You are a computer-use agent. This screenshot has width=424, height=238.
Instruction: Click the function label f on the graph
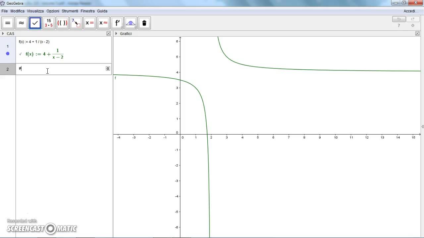[115, 78]
